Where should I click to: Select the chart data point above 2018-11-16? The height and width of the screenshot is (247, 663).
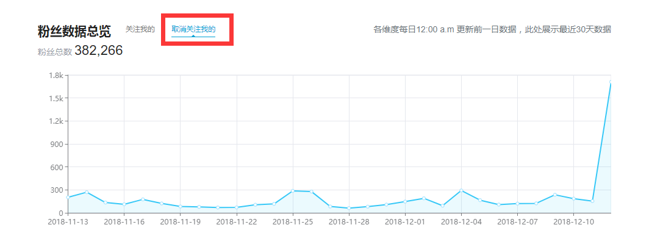point(124,204)
